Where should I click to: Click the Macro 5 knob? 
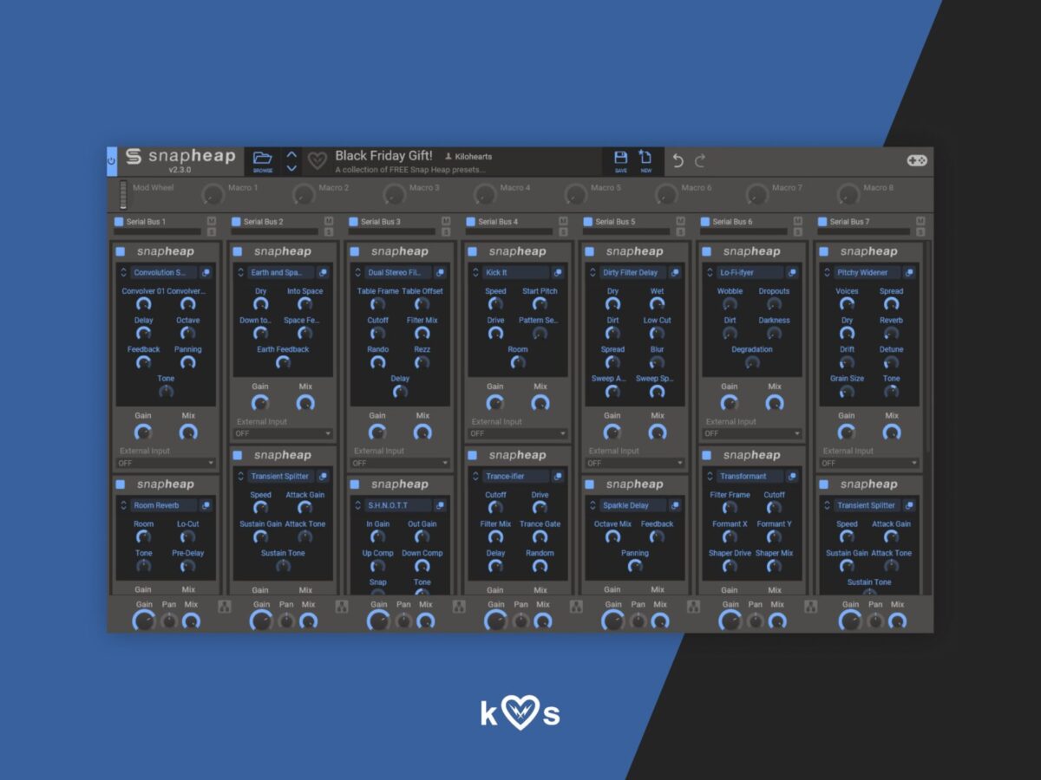click(574, 194)
